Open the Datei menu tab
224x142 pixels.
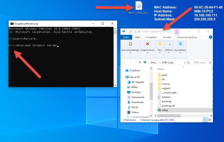pos(126,37)
